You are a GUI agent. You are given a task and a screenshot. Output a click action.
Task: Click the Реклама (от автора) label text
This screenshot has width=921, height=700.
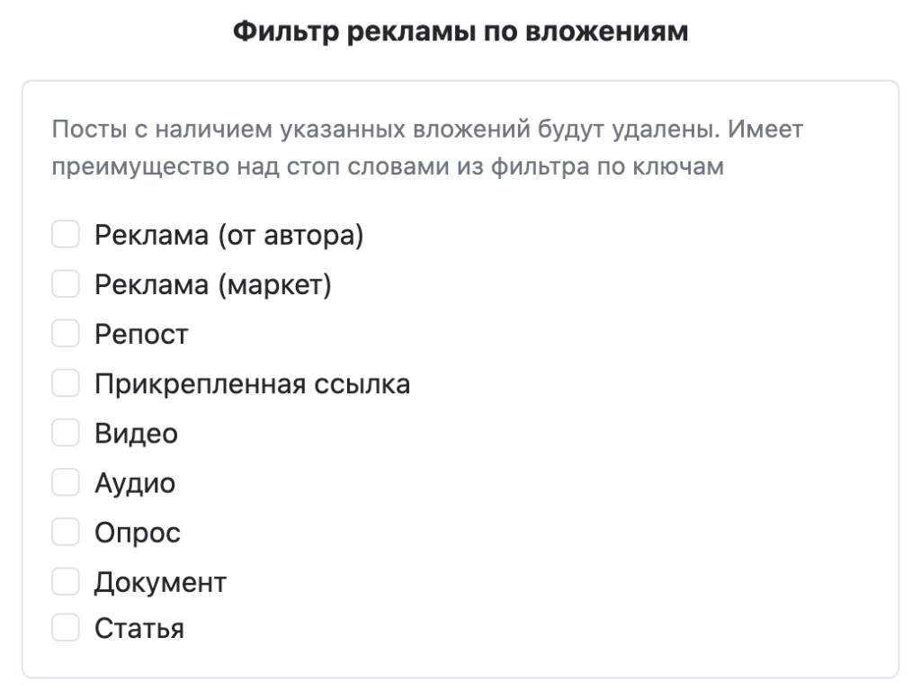click(228, 236)
